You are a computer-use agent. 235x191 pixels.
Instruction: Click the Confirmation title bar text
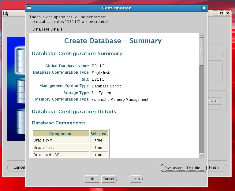click(x=117, y=8)
